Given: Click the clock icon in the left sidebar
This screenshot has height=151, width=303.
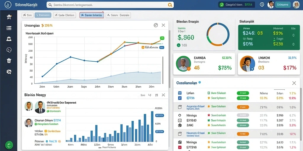Looking at the screenshot, I should [9, 50].
